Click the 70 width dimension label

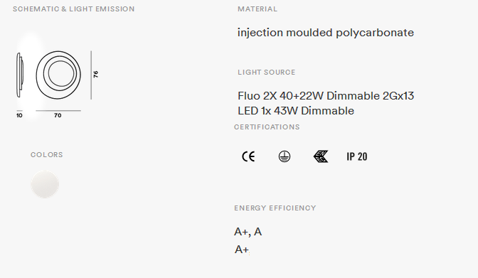point(58,115)
